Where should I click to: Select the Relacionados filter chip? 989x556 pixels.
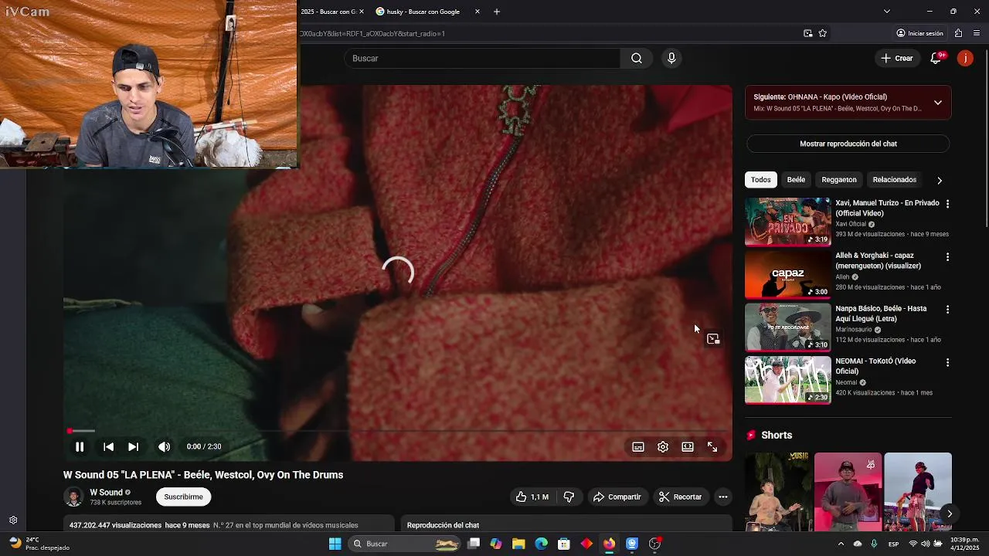(x=895, y=180)
